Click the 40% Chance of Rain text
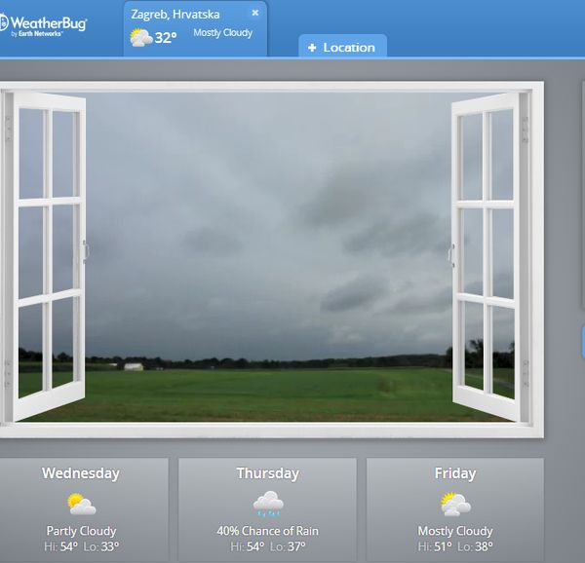Screen dimensions: 585x563 [268, 531]
